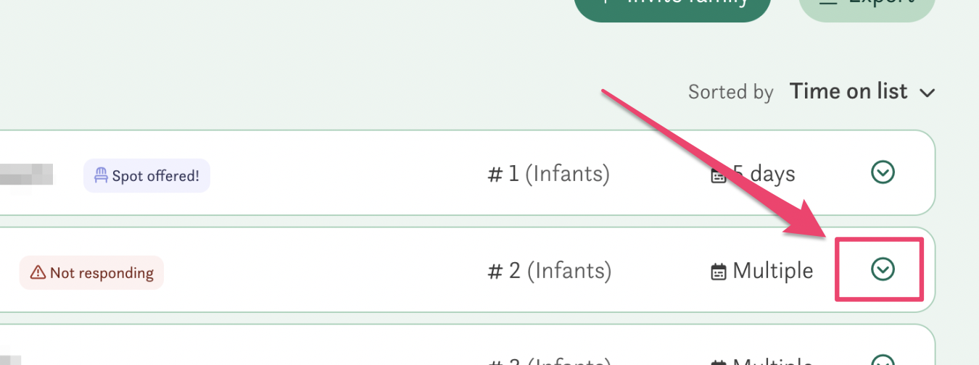Click the 5 days time label

[x=763, y=174]
